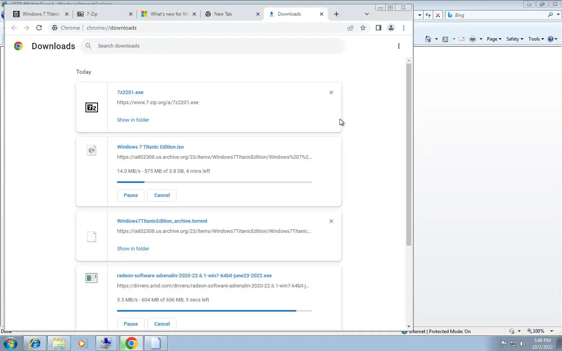Open Chrome's tab search dropdown arrow

click(366, 14)
